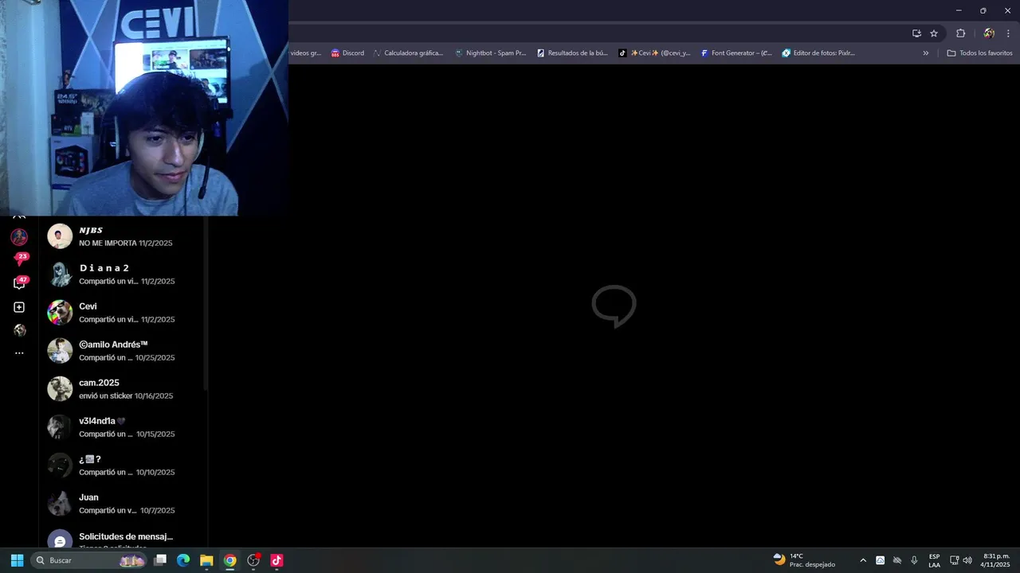
Task: Click the message list scrollbar
Action: point(206,302)
